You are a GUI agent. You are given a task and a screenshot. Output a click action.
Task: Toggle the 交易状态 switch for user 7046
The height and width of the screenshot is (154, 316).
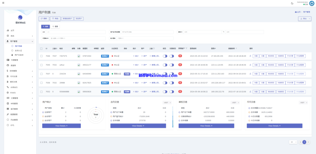[172, 56]
